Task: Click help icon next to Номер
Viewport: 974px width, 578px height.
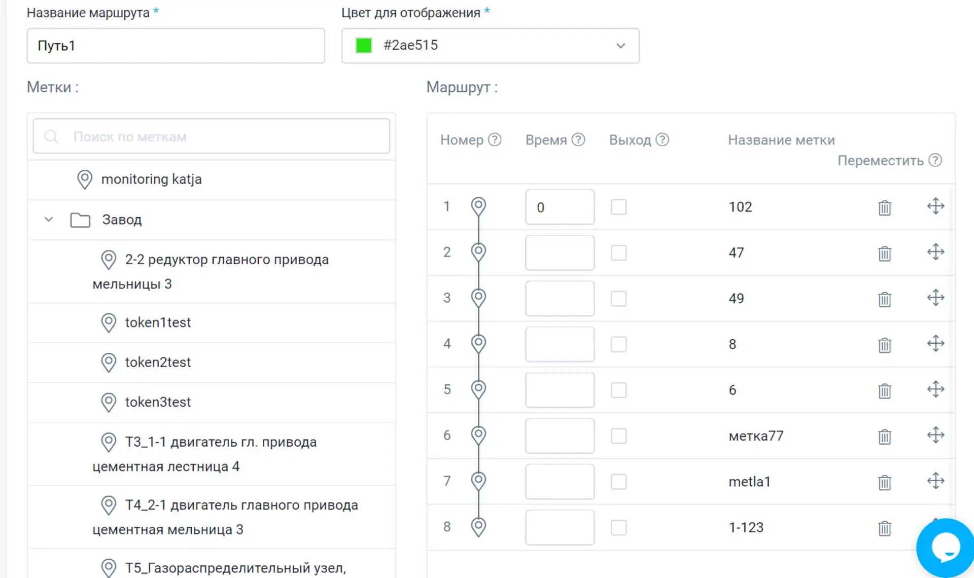Action: (495, 139)
